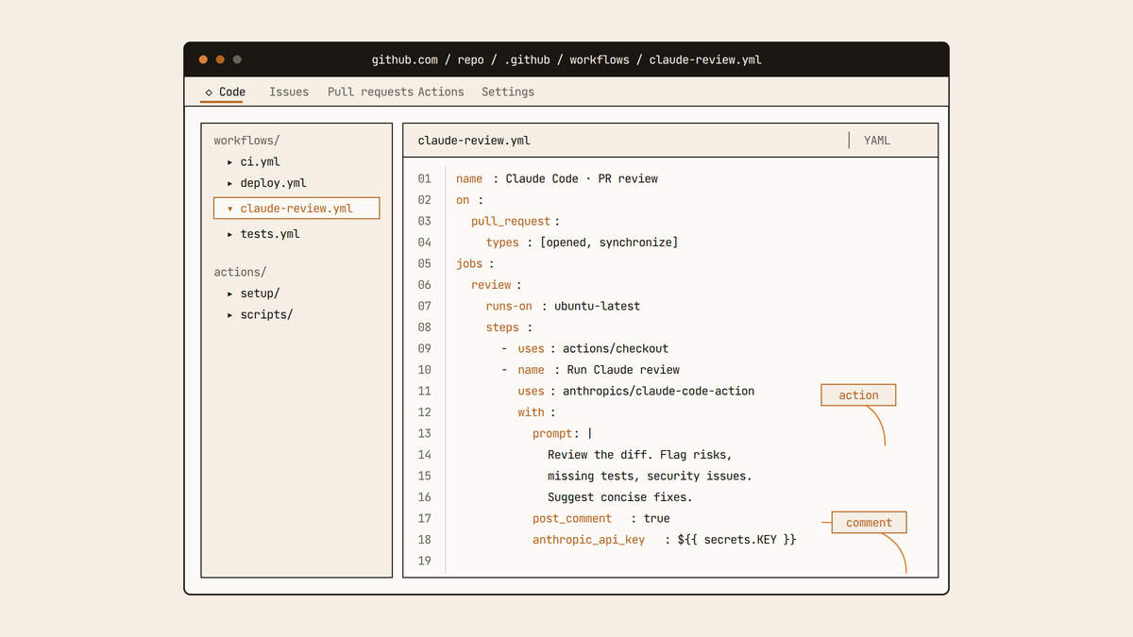Screen dimensions: 1133x637
Task: Click the 'prompt' key on line 13
Action: (x=552, y=433)
